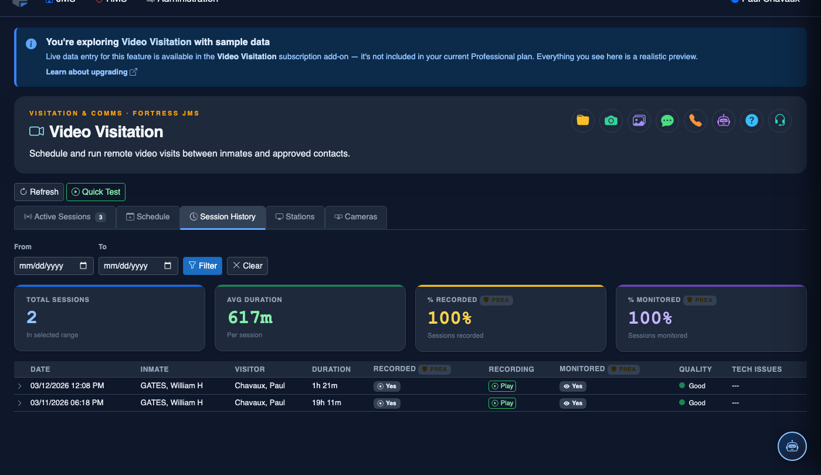This screenshot has height=475, width=821.
Task: Open the green chat bubble icon
Action: click(x=667, y=121)
